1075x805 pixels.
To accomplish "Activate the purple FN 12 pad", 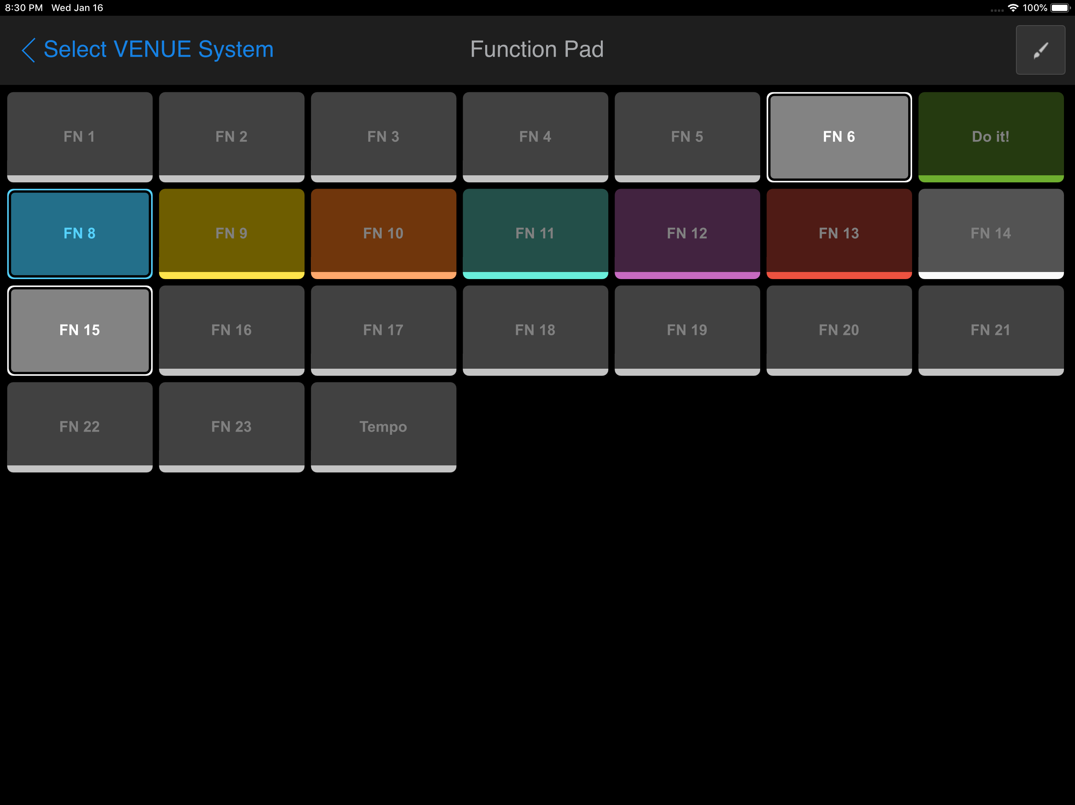I will (x=687, y=233).
